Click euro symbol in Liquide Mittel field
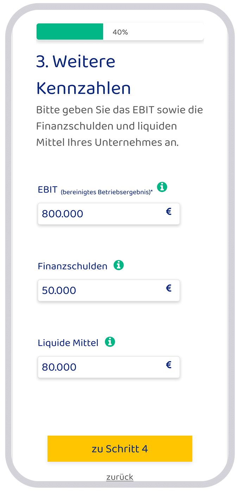The width and height of the screenshot is (240, 491). (169, 365)
